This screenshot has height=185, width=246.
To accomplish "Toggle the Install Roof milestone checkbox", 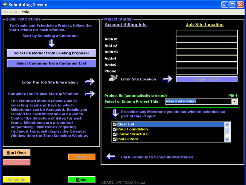I will coord(115,139).
